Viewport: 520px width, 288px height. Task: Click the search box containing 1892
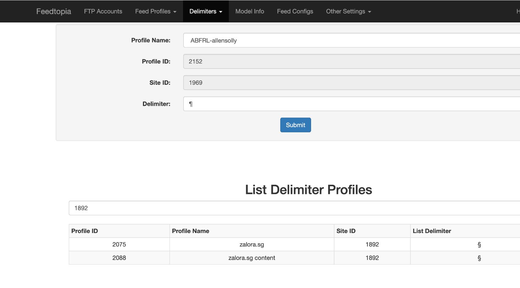(x=294, y=208)
